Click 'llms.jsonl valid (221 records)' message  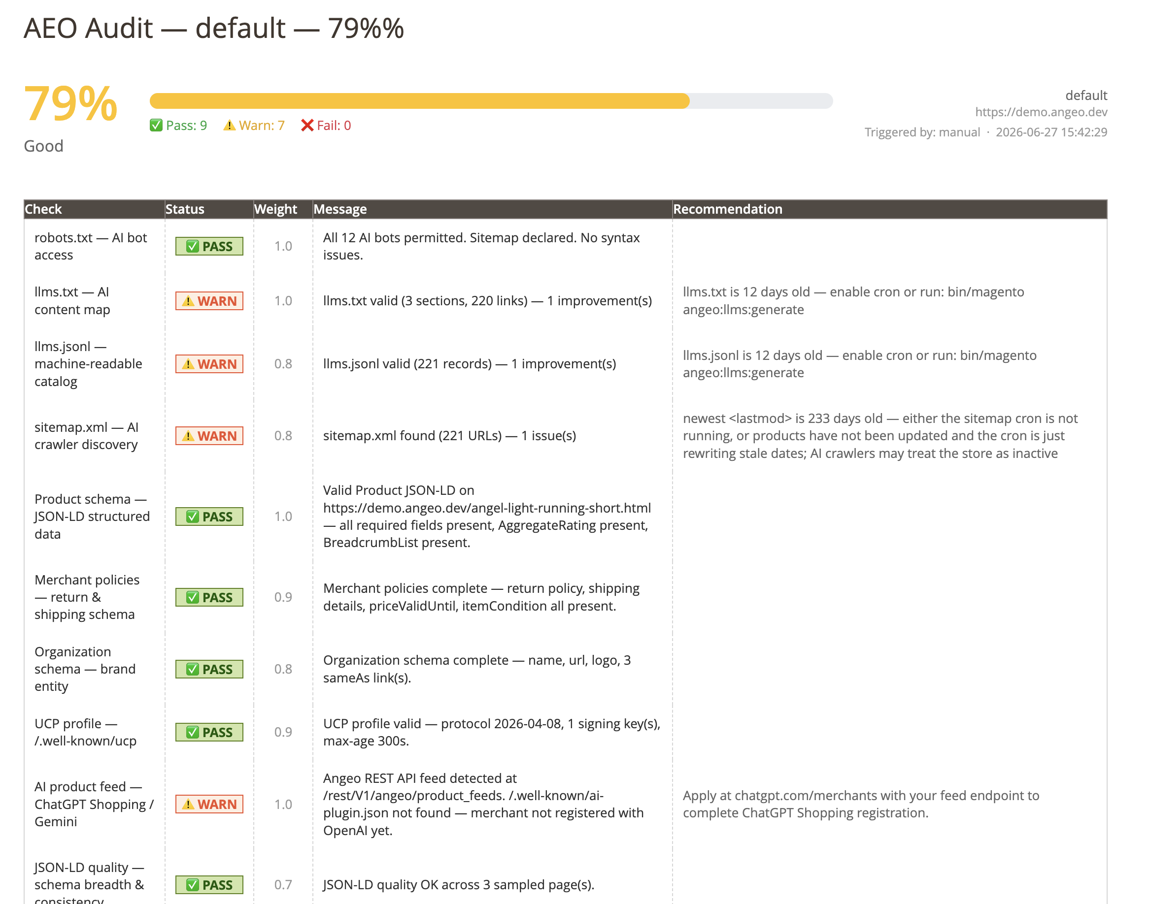pyautogui.click(x=470, y=363)
